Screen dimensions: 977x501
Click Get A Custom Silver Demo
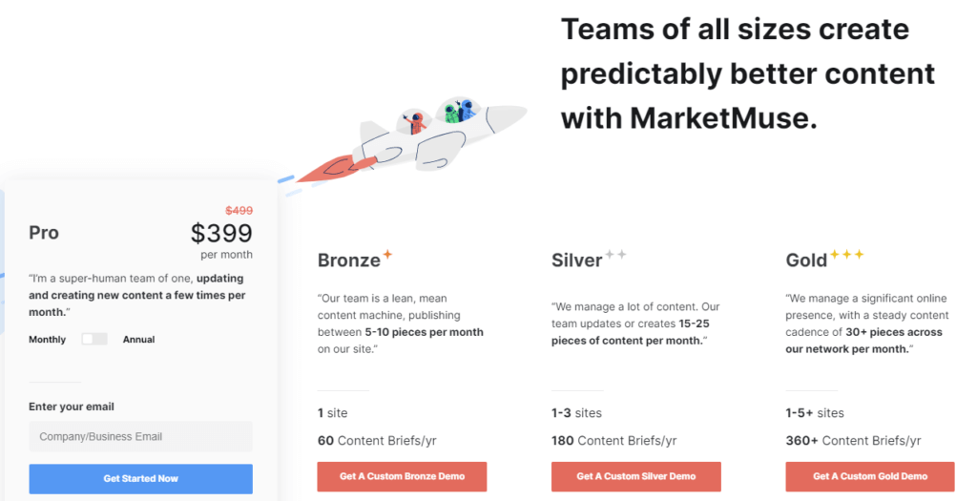coord(636,476)
